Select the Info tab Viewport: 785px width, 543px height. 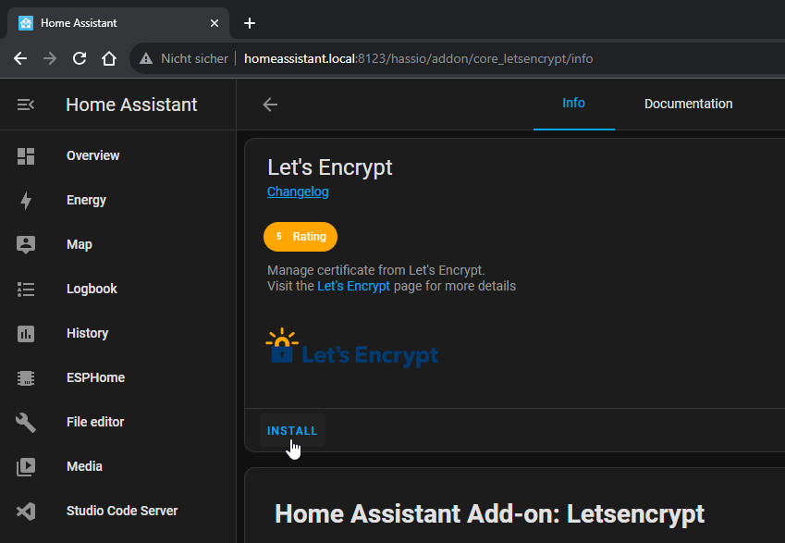[573, 104]
